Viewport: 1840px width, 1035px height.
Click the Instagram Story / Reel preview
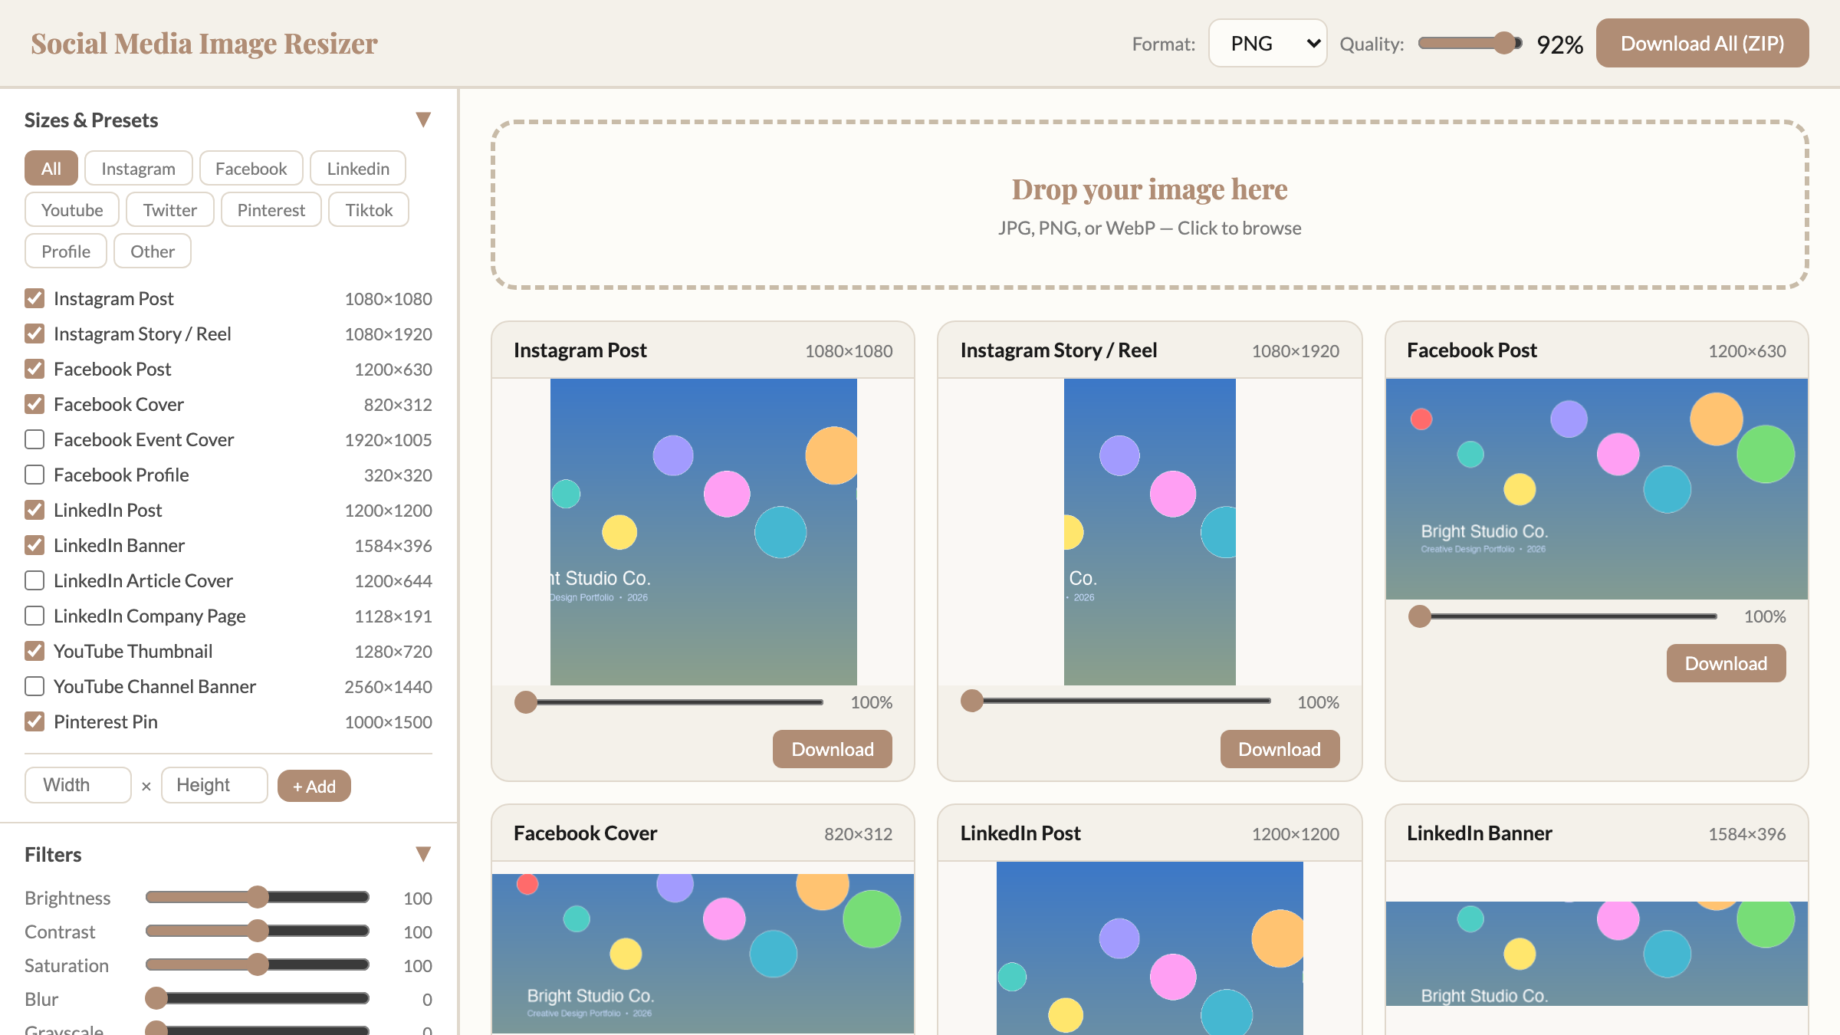[x=1150, y=532]
